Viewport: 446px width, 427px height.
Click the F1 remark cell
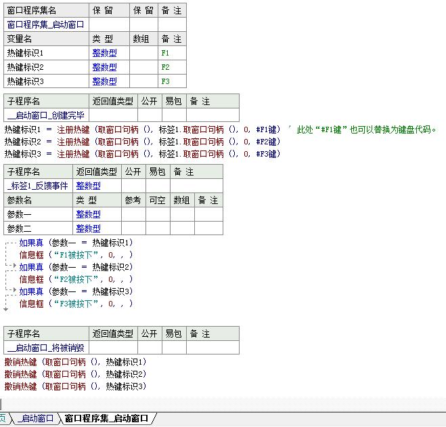(x=172, y=53)
